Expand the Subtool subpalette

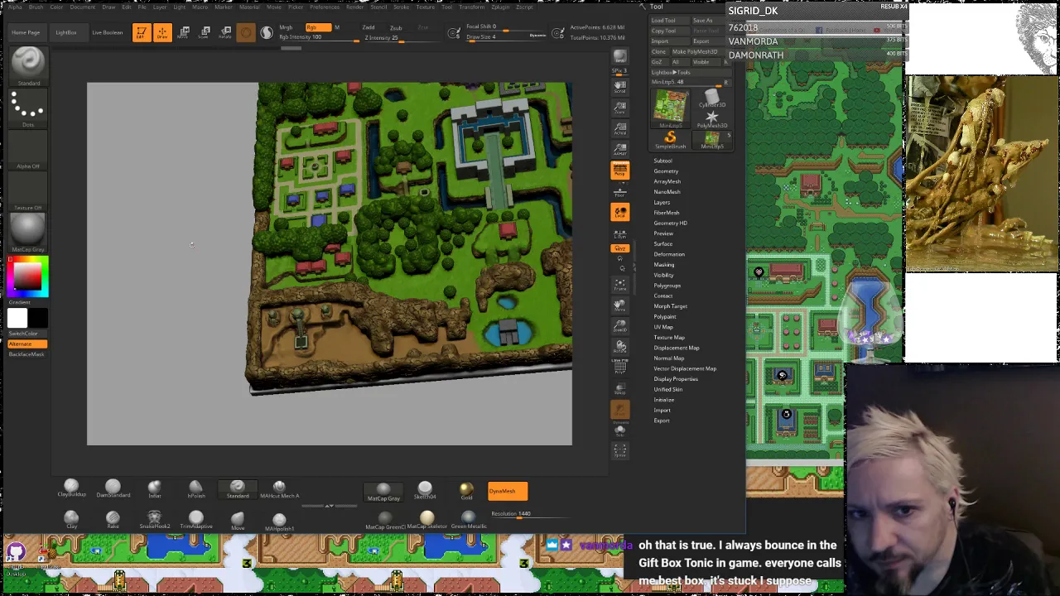tap(662, 161)
